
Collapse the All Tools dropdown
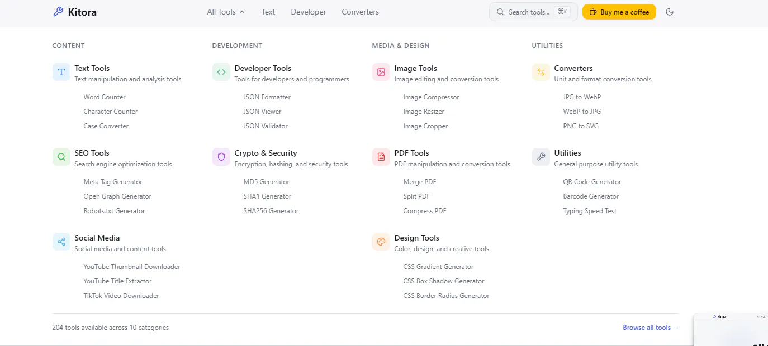tap(226, 12)
